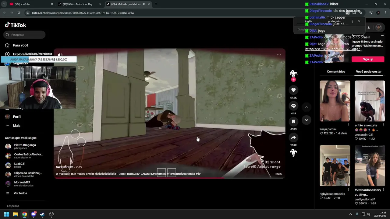Click the #vaiprofycaramba hashtag

[x=182, y=174]
